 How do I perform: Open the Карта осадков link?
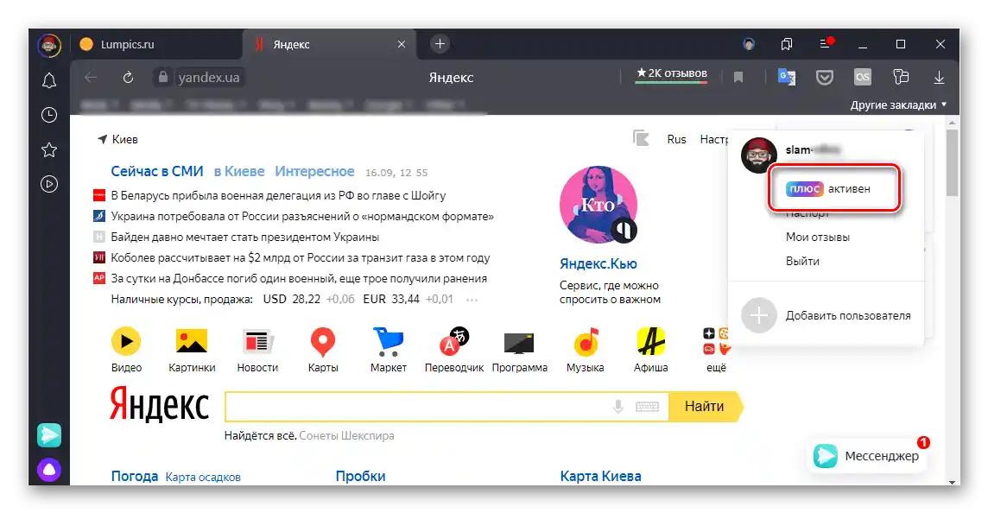(x=203, y=477)
